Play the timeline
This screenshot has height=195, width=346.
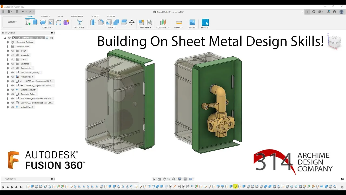point(12,187)
